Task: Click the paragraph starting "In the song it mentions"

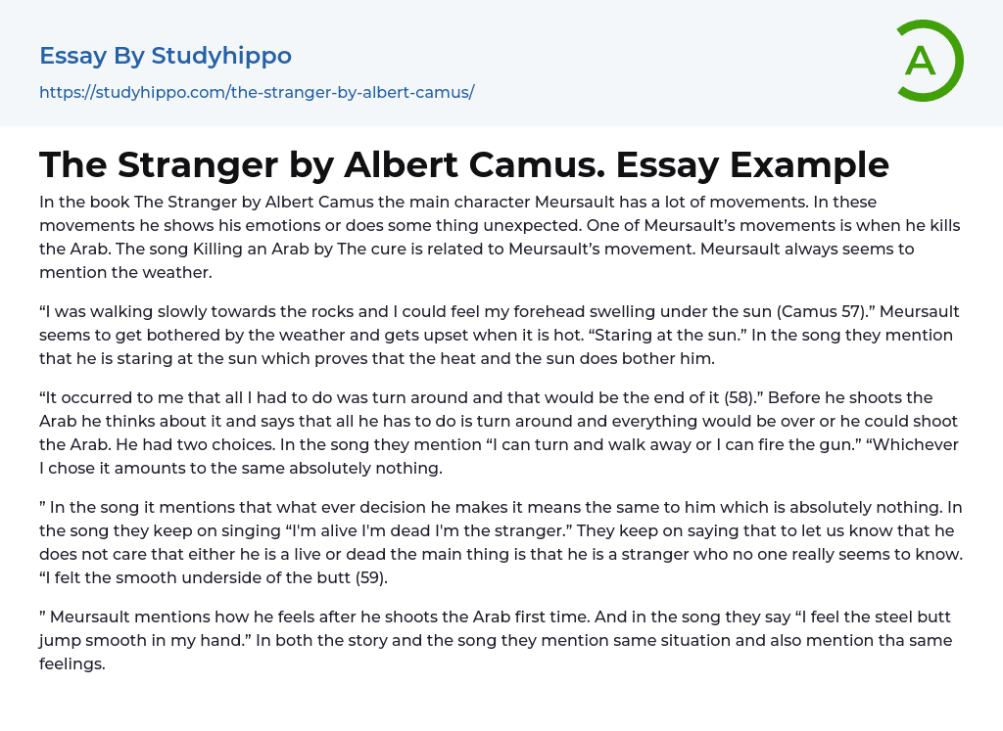Action: click(x=500, y=542)
